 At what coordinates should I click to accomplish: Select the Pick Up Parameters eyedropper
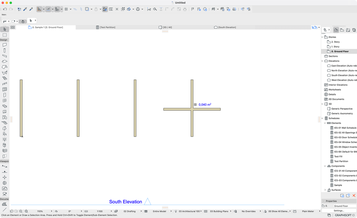click(x=25, y=9)
